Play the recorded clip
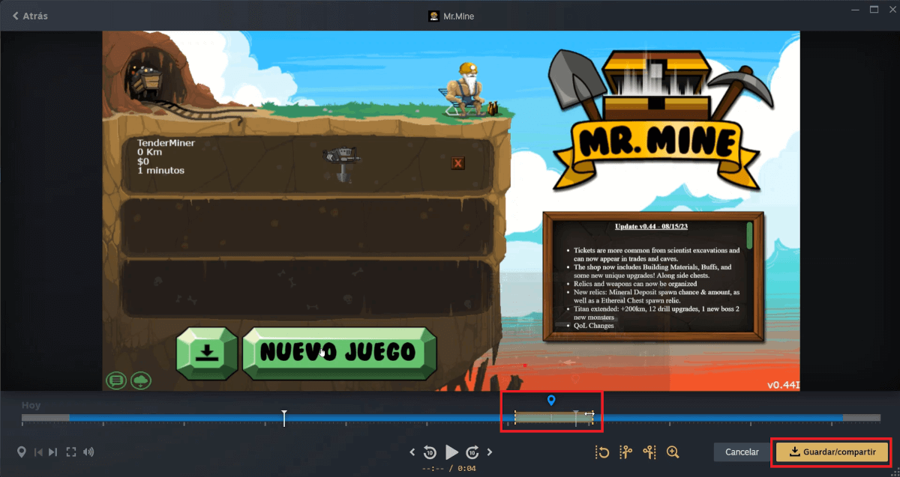 click(451, 452)
